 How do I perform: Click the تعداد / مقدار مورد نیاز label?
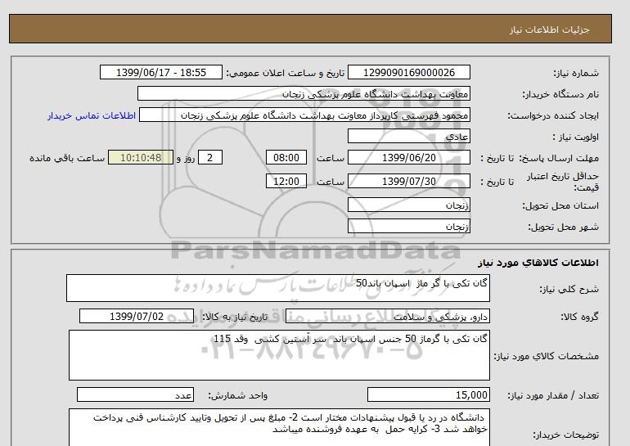553,396
